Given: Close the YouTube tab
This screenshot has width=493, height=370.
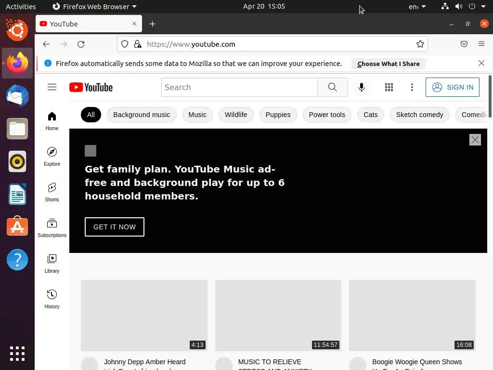Looking at the screenshot, I should (134, 24).
